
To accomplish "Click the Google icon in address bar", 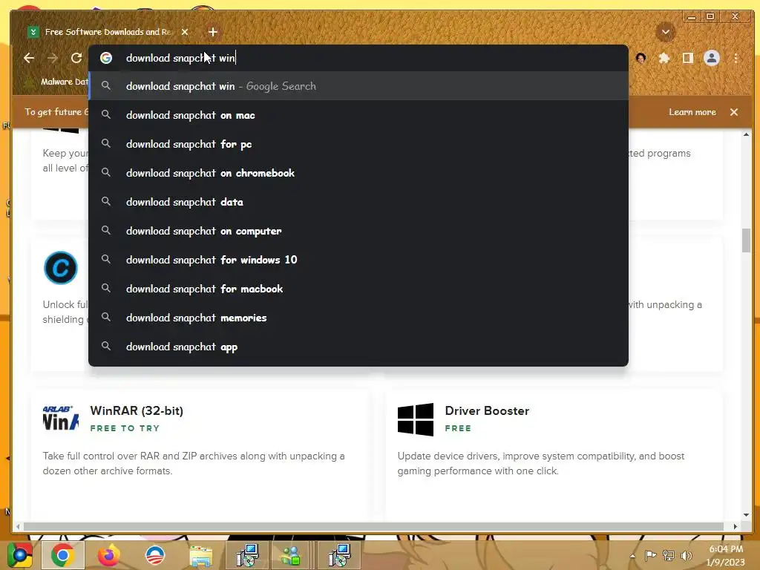I will coord(106,58).
